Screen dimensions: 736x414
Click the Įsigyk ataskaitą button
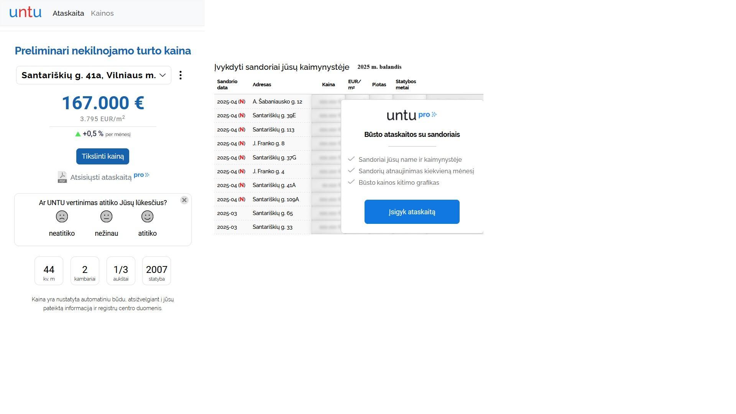pos(412,212)
